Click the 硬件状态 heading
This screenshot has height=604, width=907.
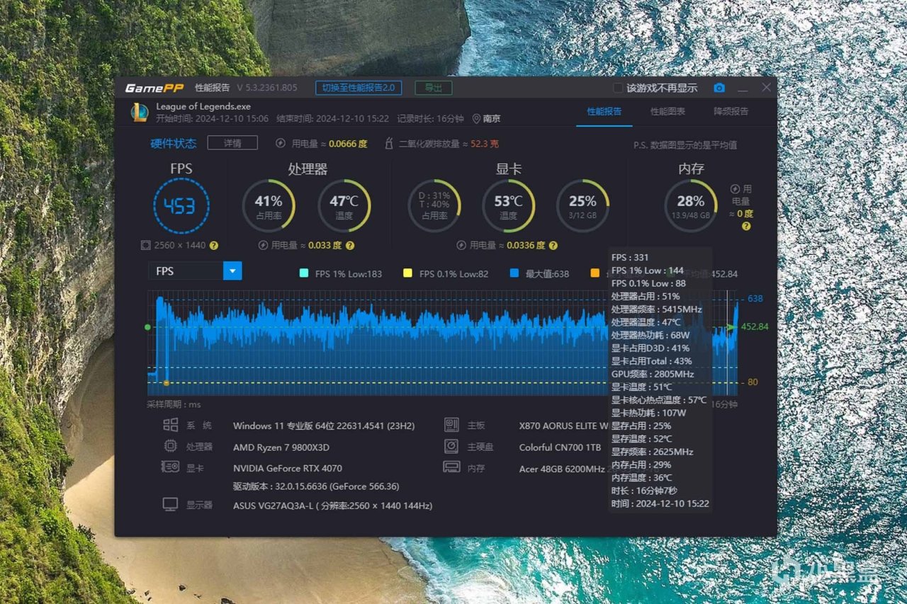click(174, 143)
